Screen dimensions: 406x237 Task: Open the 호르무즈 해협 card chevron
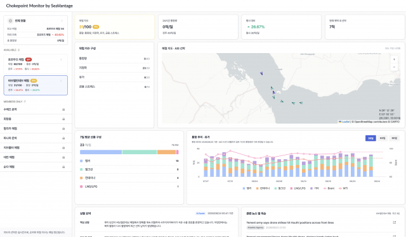point(61,59)
